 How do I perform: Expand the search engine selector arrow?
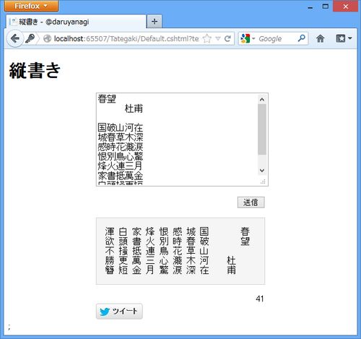(x=253, y=39)
